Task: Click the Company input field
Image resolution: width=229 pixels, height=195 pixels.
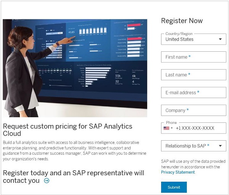Action: pos(194,110)
